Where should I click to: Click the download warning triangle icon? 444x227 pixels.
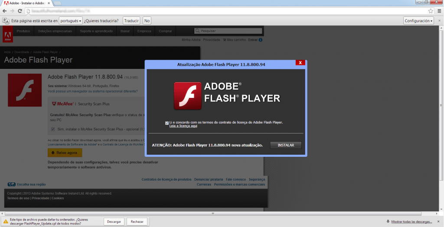coord(6,221)
